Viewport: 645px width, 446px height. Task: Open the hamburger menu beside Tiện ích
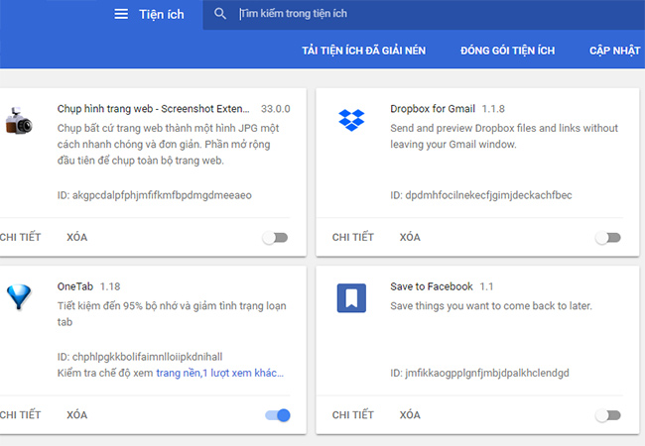click(121, 14)
